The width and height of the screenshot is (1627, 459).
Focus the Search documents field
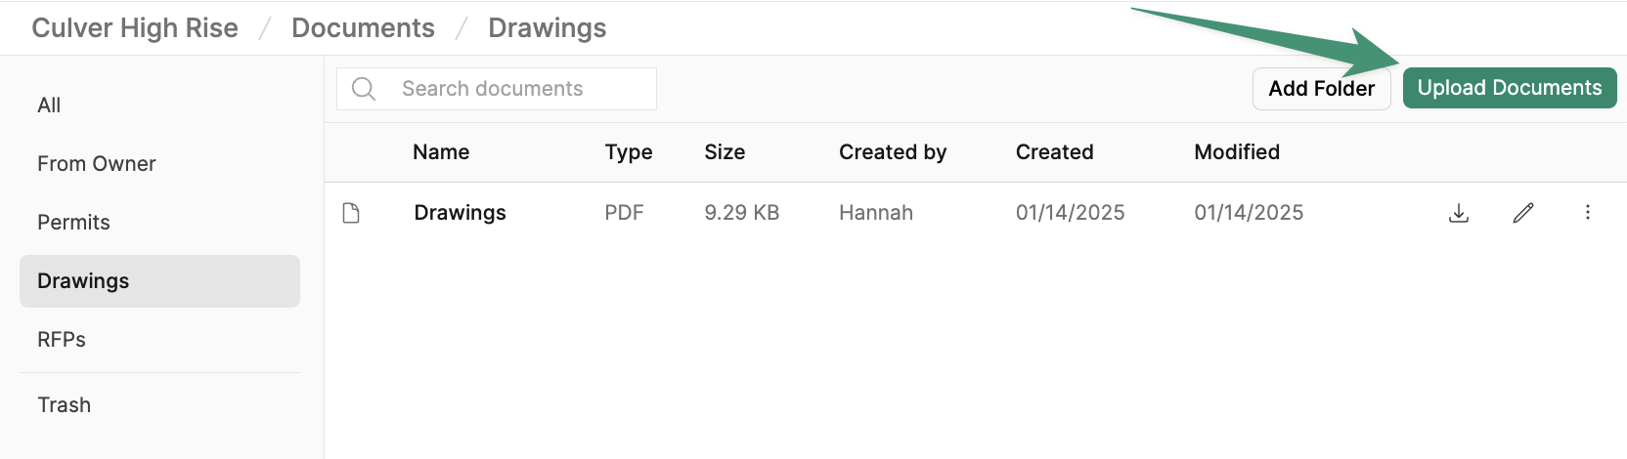[x=497, y=89]
